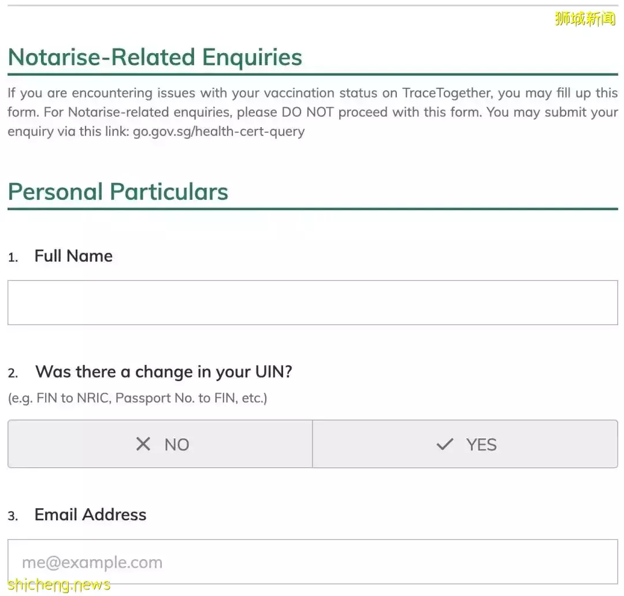Click the checkmark icon beside YES
The image size is (624, 596).
445,444
